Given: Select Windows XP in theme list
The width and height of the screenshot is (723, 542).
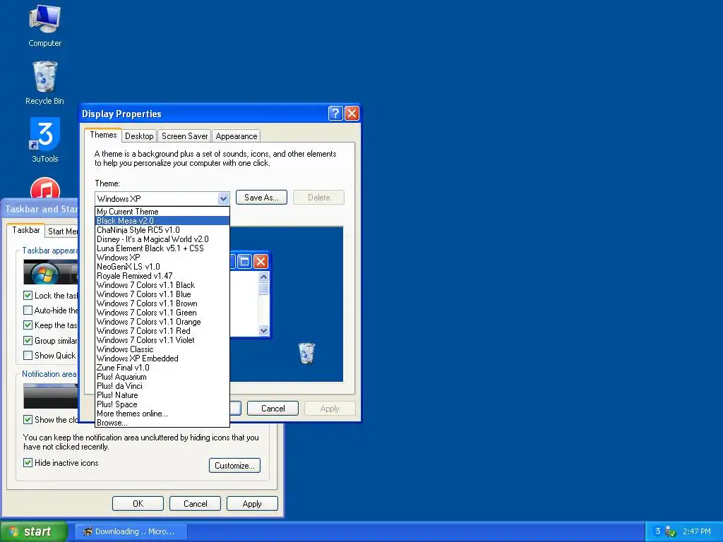Looking at the screenshot, I should click(x=162, y=258).
